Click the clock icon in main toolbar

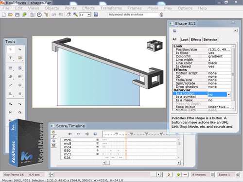(x=39, y=15)
